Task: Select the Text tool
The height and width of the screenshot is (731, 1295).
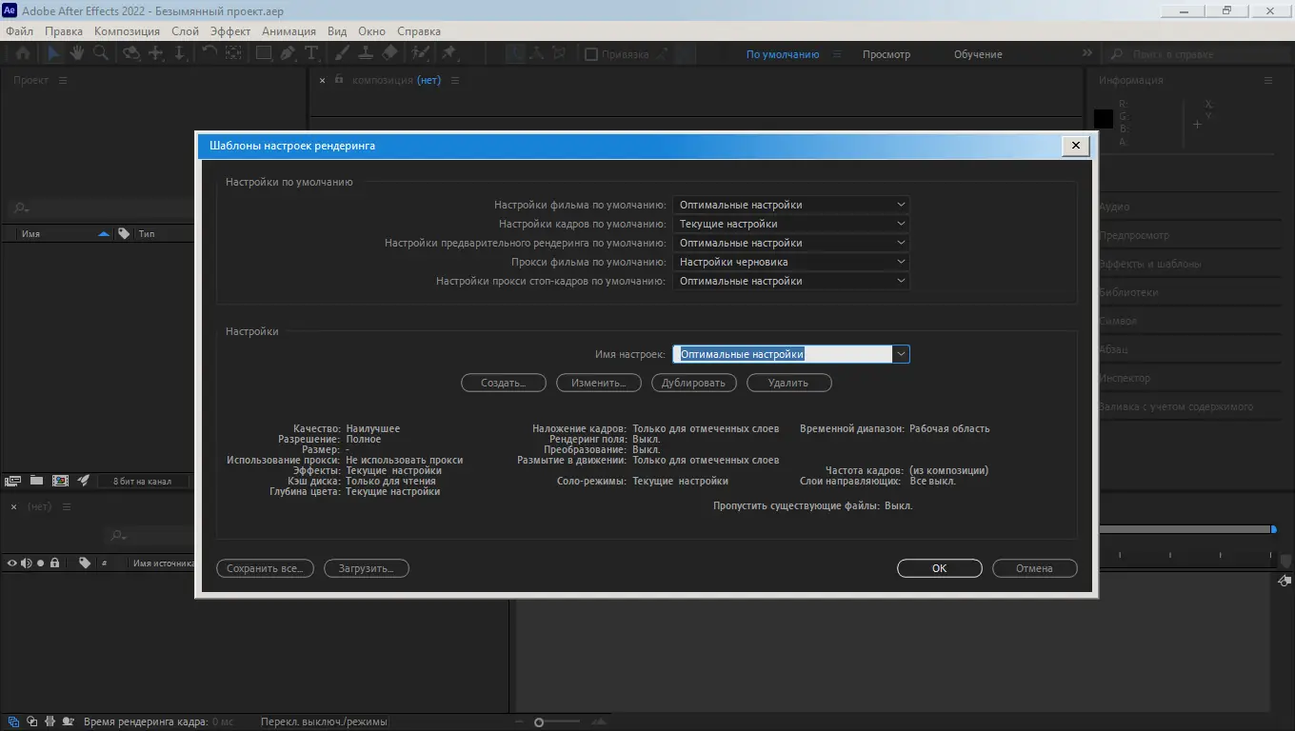Action: (x=309, y=52)
